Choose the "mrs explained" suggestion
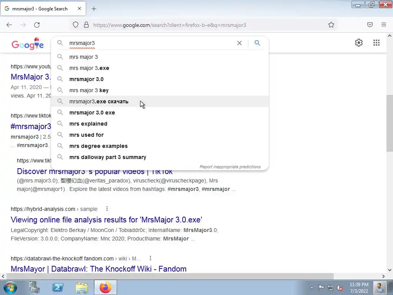The height and width of the screenshot is (295, 393). pyautogui.click(x=160, y=124)
